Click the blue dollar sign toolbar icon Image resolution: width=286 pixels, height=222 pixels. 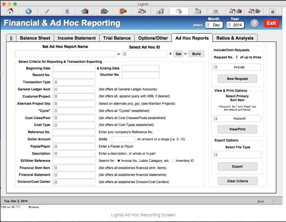click(29, 11)
